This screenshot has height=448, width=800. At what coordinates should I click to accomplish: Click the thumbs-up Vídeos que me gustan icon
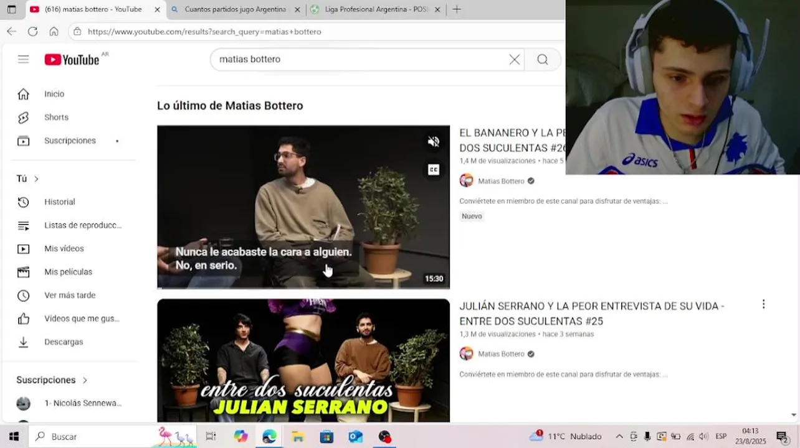(23, 319)
